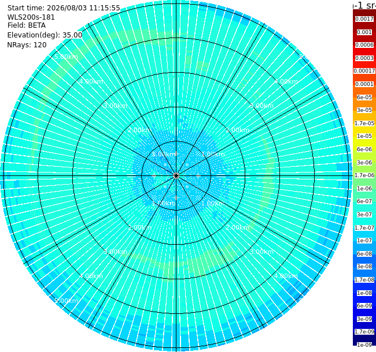Click the upper-right 3.00km range label
The height and width of the screenshot is (352, 376).
coord(261,106)
